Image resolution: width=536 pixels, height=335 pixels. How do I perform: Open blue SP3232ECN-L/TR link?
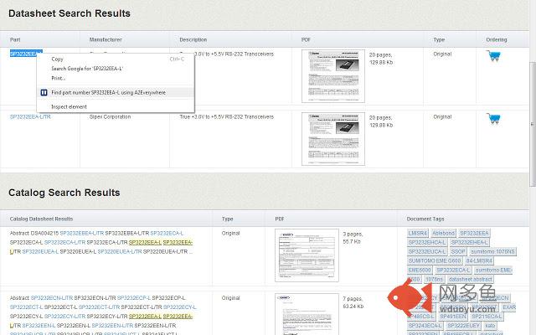(x=52, y=298)
